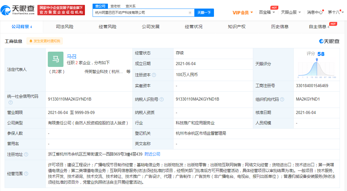Viewport: 347px width, 191px height.
Task: Click the 天眼评分 score chart
Action: (x=317, y=69)
